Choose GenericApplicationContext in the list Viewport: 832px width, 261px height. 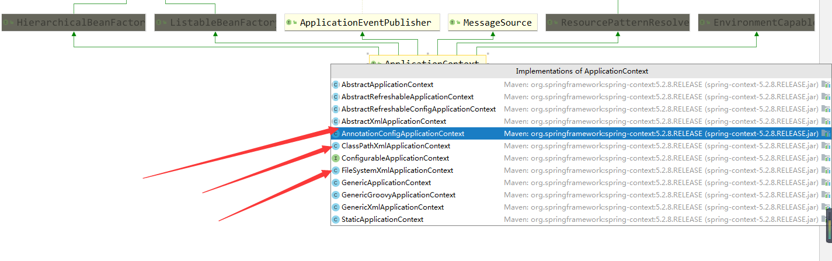pos(581,183)
